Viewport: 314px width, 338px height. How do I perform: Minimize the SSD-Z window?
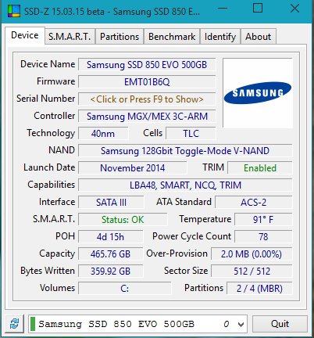[x=223, y=9]
